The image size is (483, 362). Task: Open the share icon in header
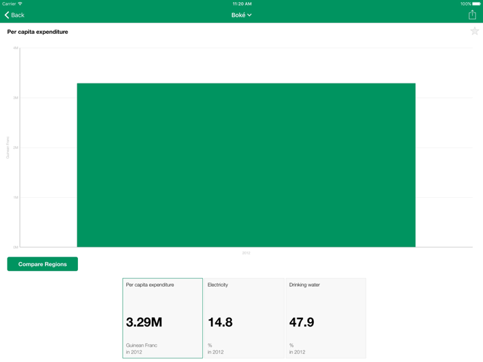[472, 14]
